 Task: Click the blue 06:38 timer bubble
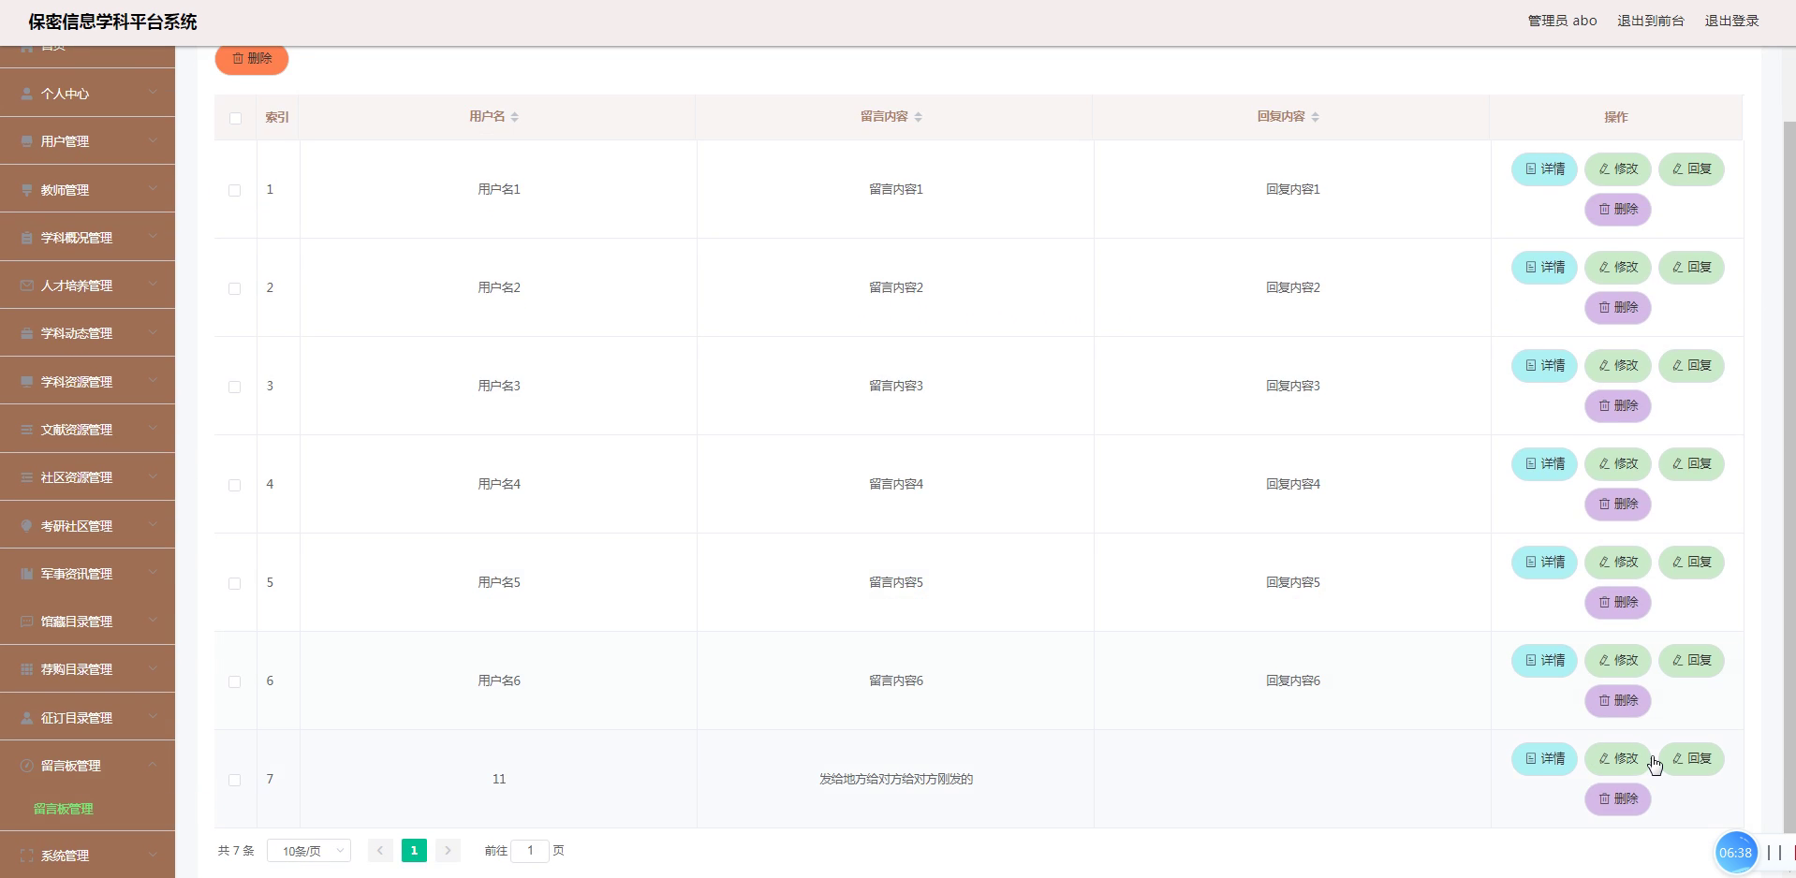(x=1735, y=853)
